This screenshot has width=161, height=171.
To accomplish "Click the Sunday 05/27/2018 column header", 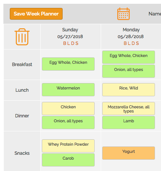I will (70, 33).
